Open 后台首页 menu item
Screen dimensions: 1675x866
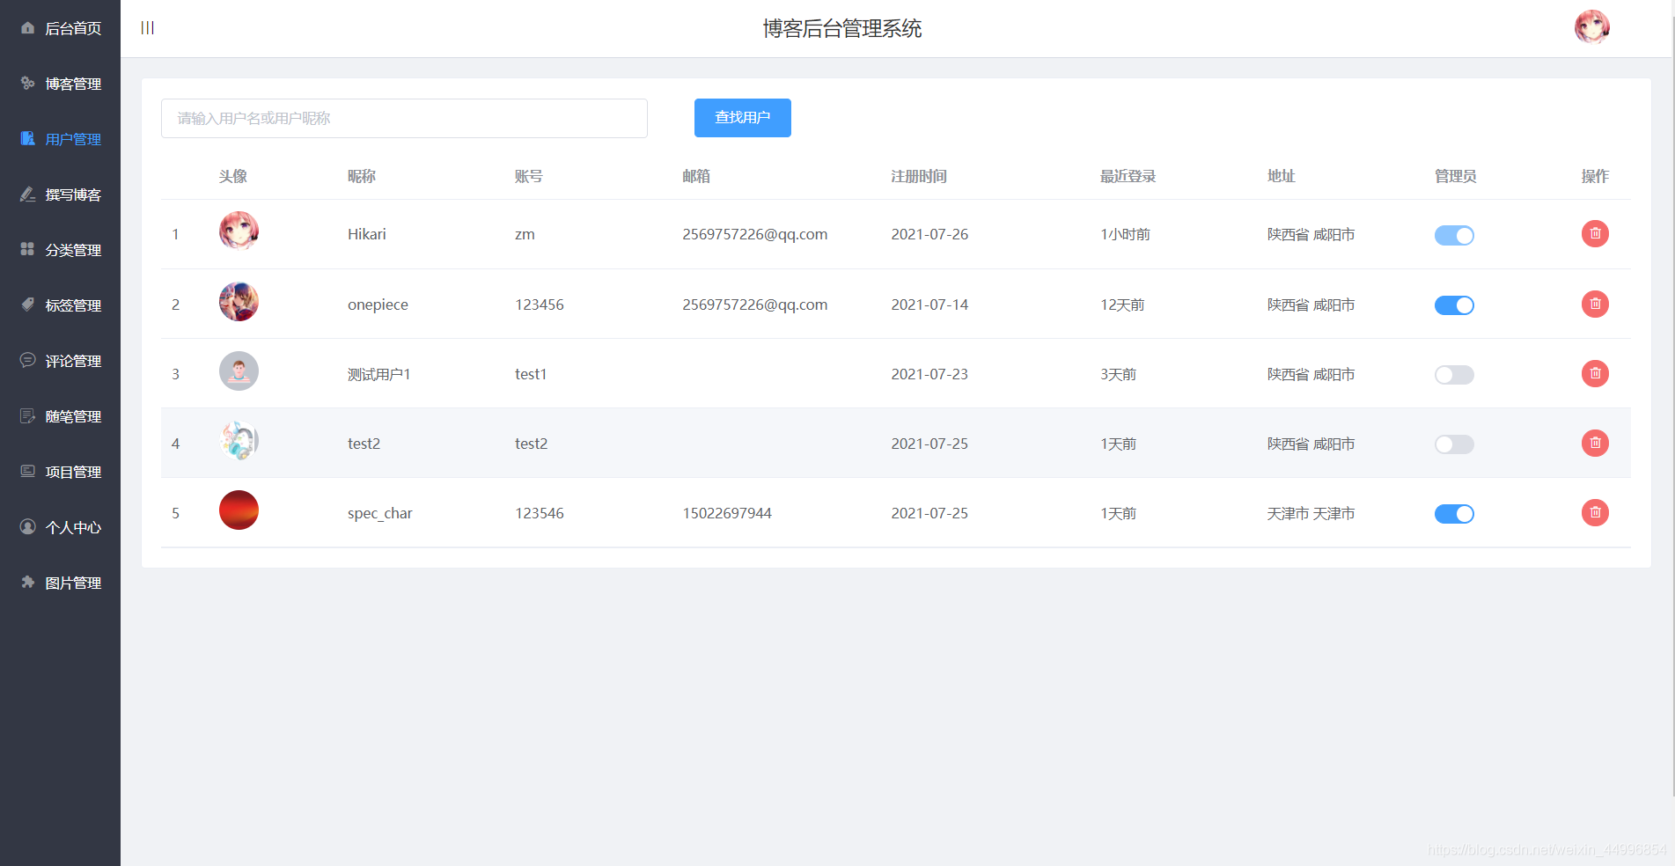tap(60, 28)
